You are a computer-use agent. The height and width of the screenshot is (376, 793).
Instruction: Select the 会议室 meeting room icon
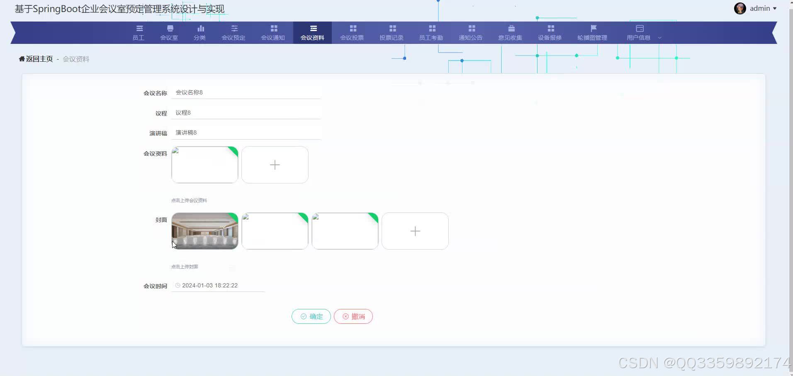(169, 28)
